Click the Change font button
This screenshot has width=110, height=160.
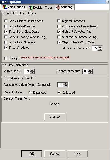click(x=55, y=117)
